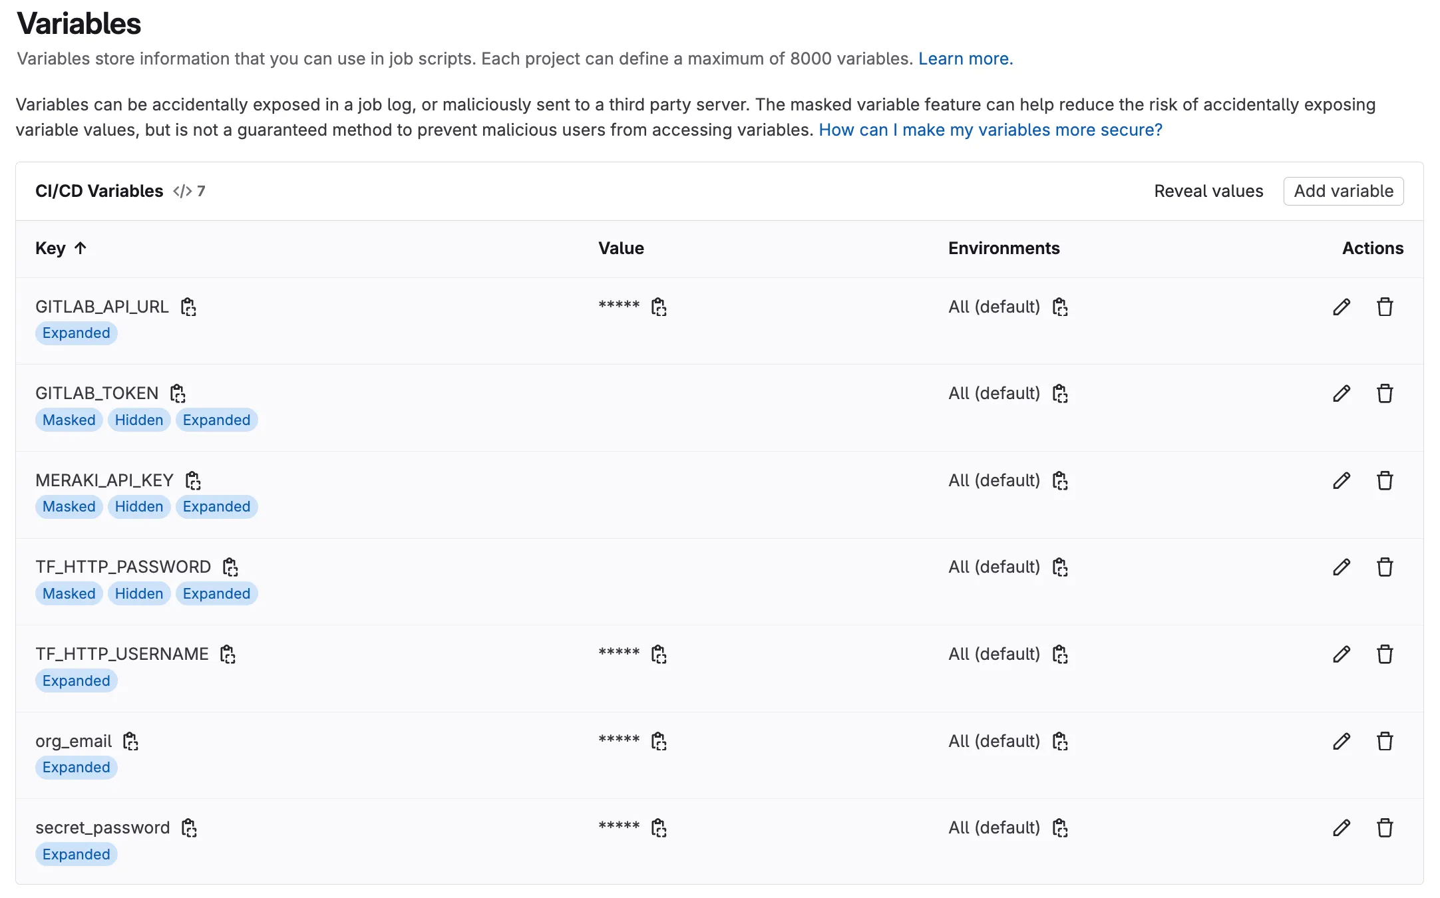This screenshot has height=898, width=1440.
Task: Copy the org_email key name
Action: click(x=130, y=742)
